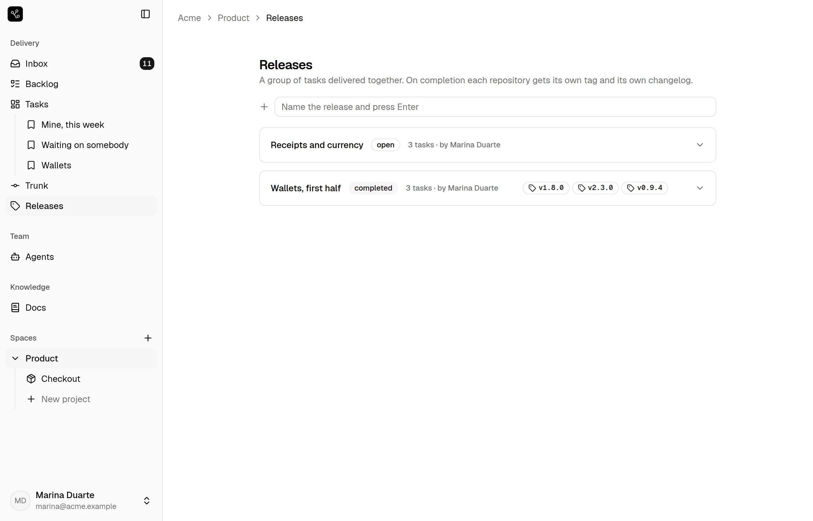Screen dimensions: 813x521
Task: Collapse the Product space chevron
Action: [15, 358]
